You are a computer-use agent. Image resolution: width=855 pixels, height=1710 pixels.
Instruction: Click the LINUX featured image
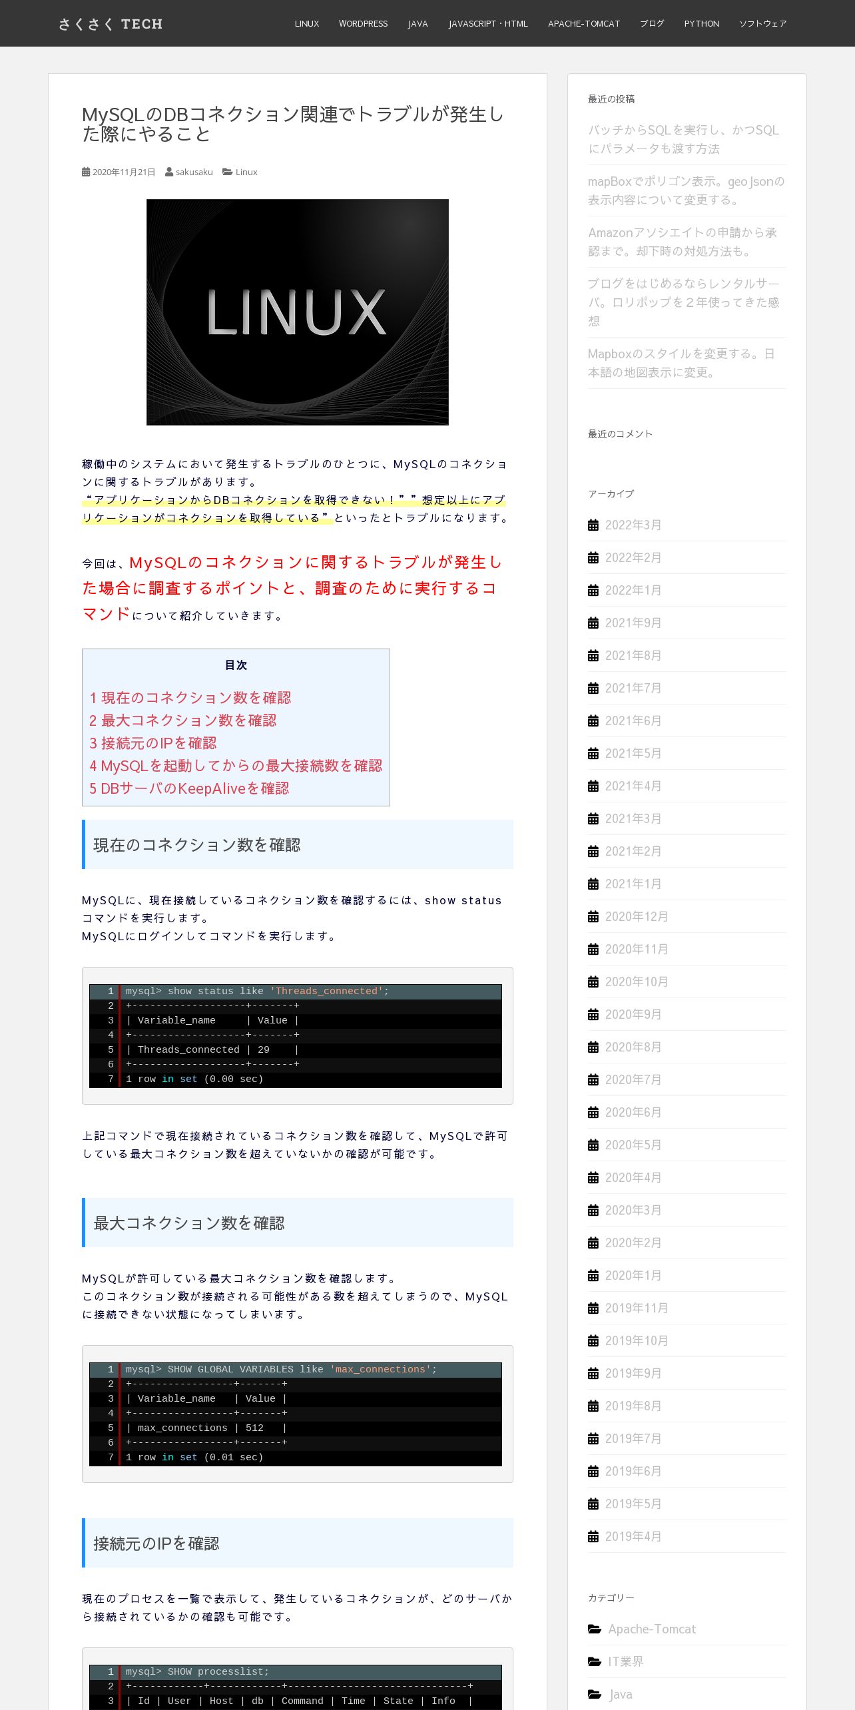pyautogui.click(x=298, y=312)
